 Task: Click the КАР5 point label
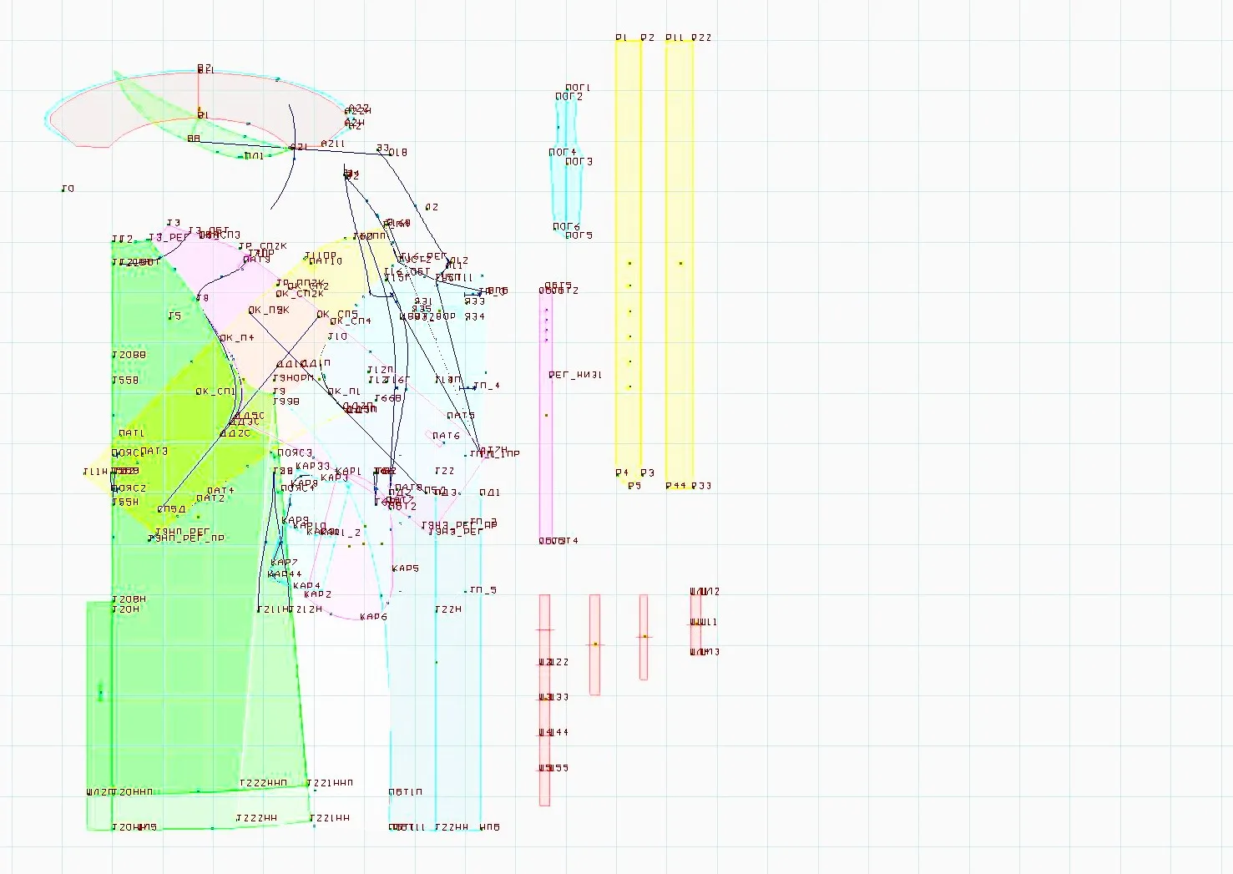pos(406,568)
